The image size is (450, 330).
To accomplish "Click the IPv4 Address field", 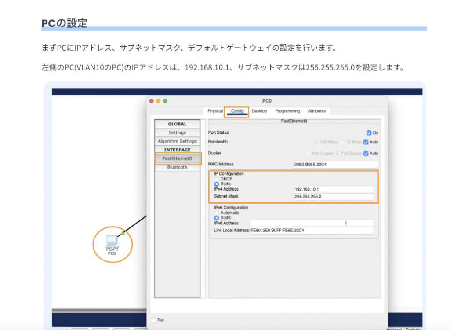I will 334,189.
